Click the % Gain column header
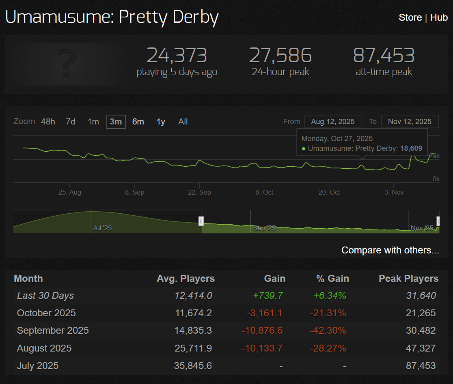The image size is (453, 384). pos(332,279)
